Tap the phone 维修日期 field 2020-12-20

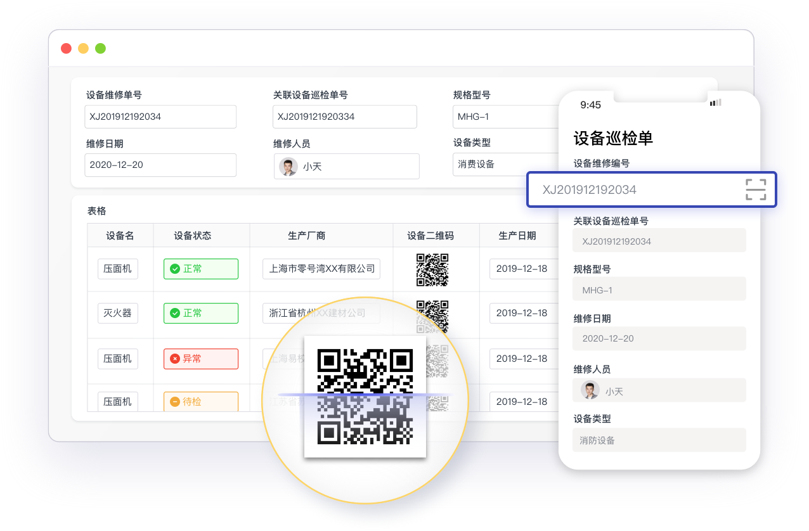(659, 338)
